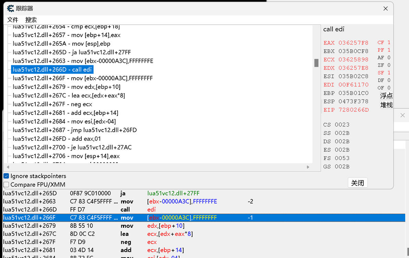
Task: Click the DF 0 flag
Action: tap(384, 80)
